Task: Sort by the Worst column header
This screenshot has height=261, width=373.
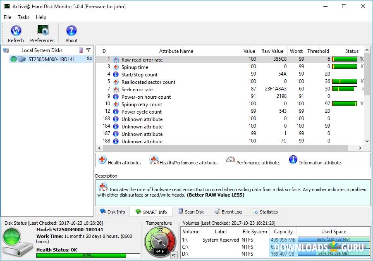Action: 296,51
